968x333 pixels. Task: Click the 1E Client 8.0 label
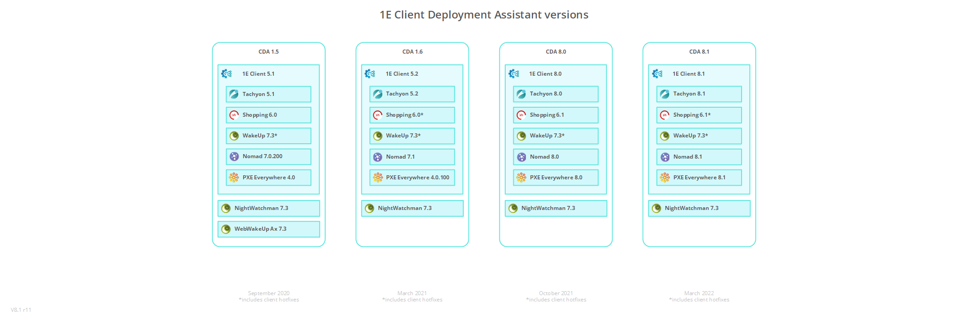click(545, 74)
